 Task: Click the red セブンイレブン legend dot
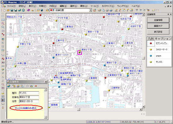click(x=151, y=43)
